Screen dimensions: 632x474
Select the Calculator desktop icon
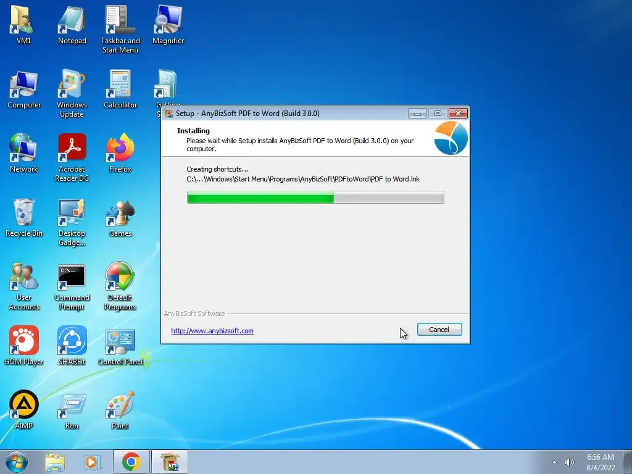(120, 89)
